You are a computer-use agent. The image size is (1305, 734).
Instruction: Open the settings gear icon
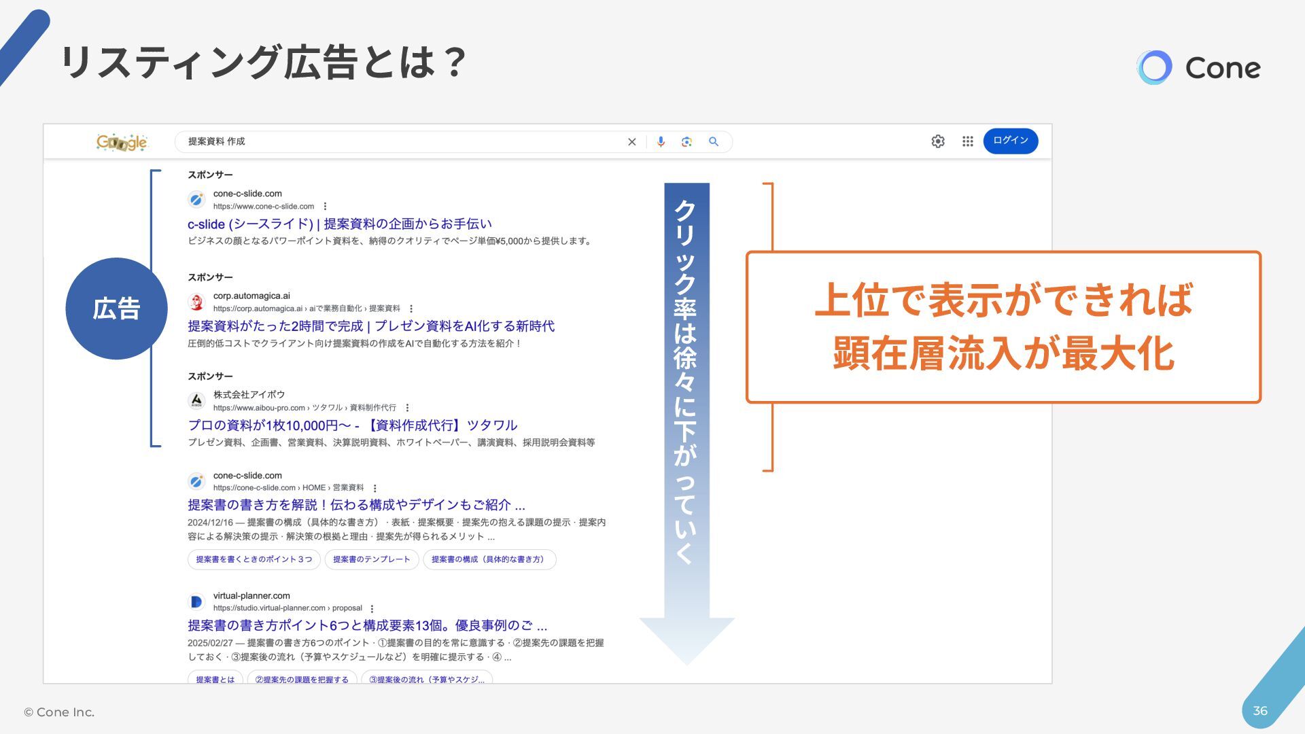click(x=938, y=141)
